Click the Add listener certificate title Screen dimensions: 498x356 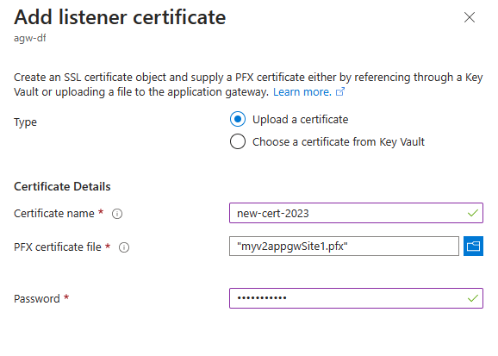click(120, 17)
